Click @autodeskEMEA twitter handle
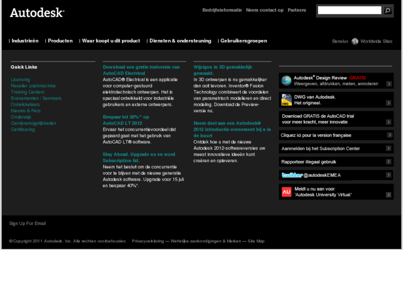This screenshot has height=302, width=403. click(322, 175)
